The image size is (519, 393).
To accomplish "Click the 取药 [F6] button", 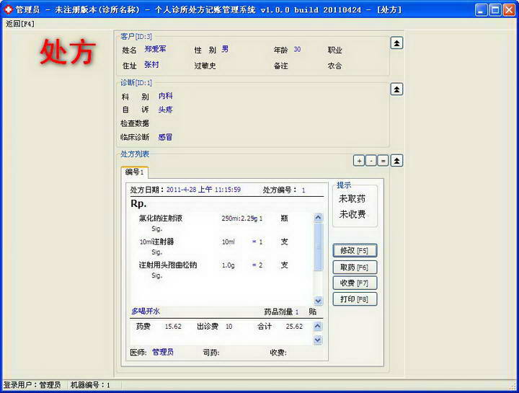I will coord(355,268).
